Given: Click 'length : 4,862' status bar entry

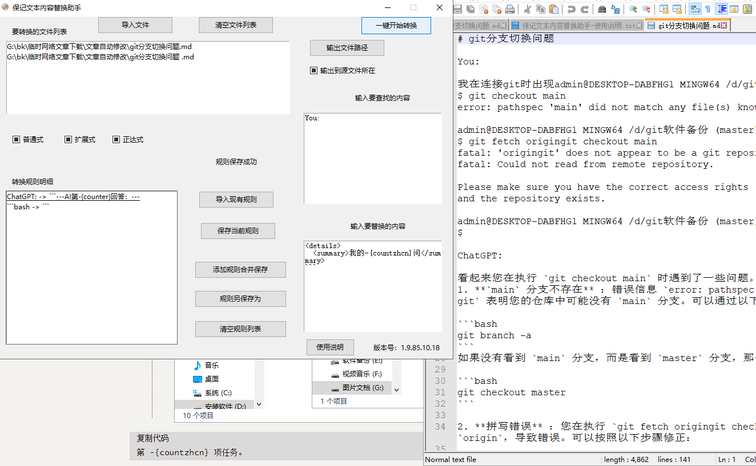Looking at the screenshot, I should tap(628, 460).
